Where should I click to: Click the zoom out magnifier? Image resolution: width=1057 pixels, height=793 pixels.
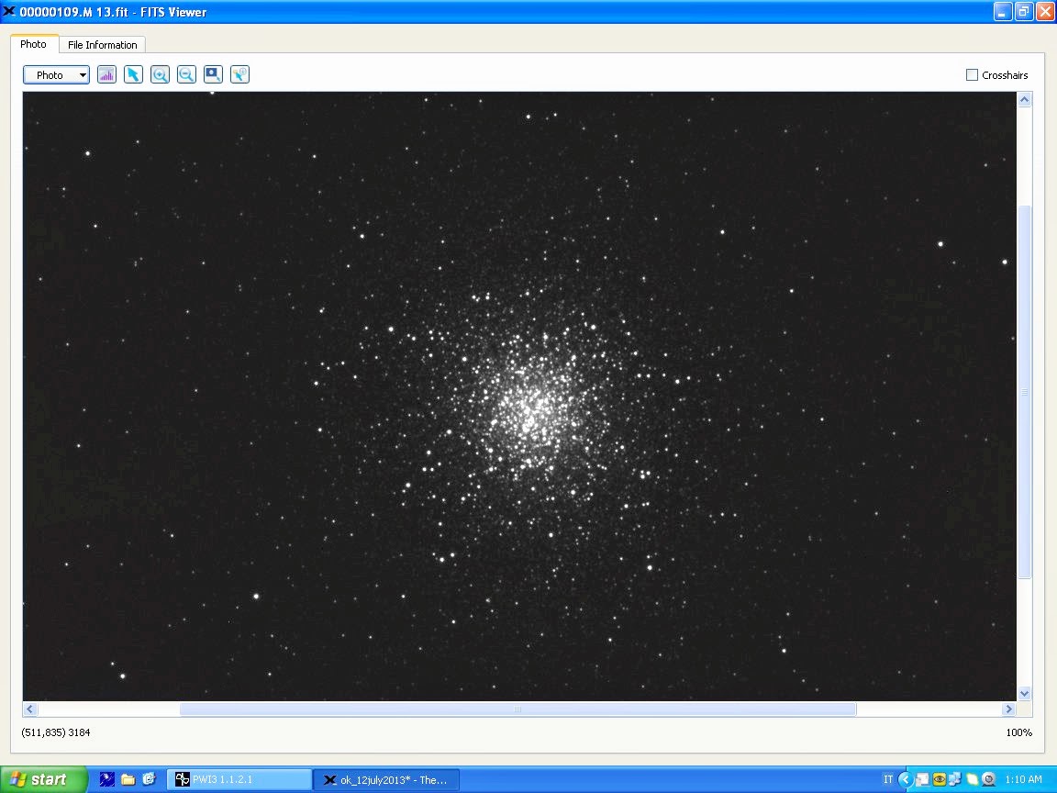186,75
